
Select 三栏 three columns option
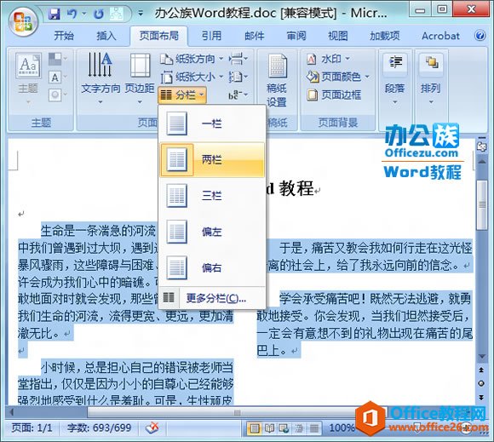(x=212, y=196)
